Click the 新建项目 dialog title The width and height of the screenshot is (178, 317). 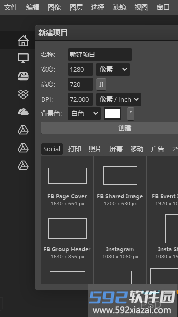(53, 33)
